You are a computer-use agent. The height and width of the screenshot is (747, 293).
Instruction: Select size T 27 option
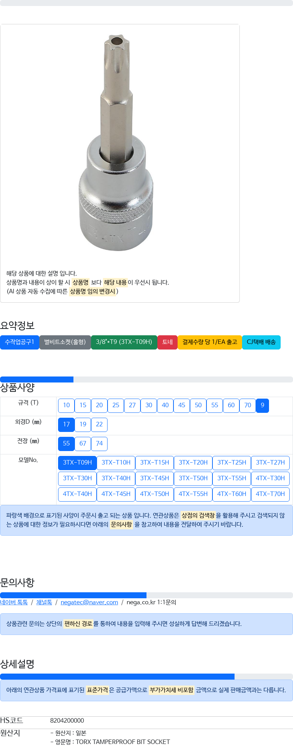pos(132,405)
